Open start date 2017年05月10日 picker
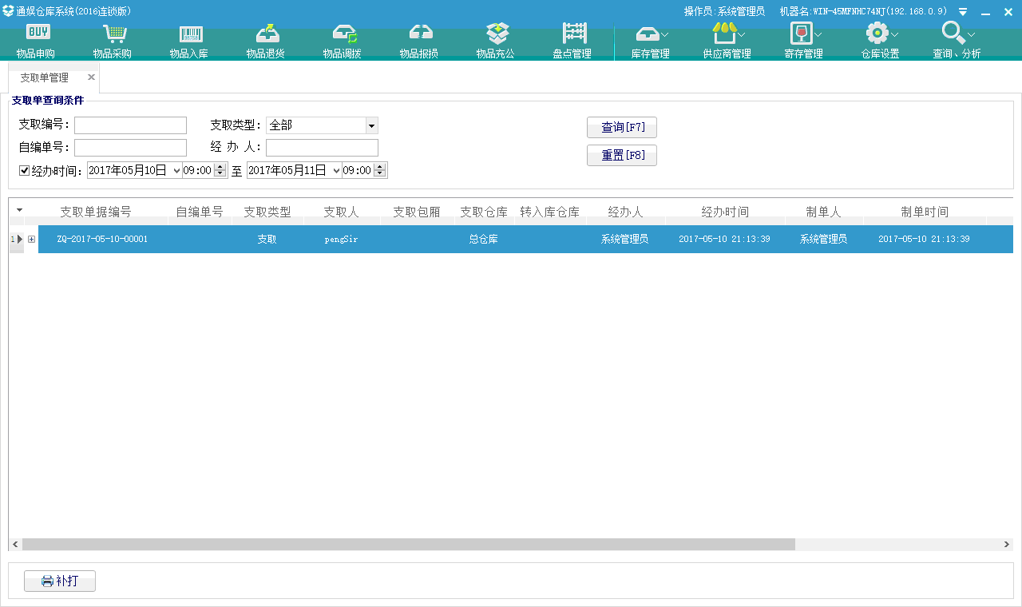This screenshot has height=607, width=1022. click(176, 170)
